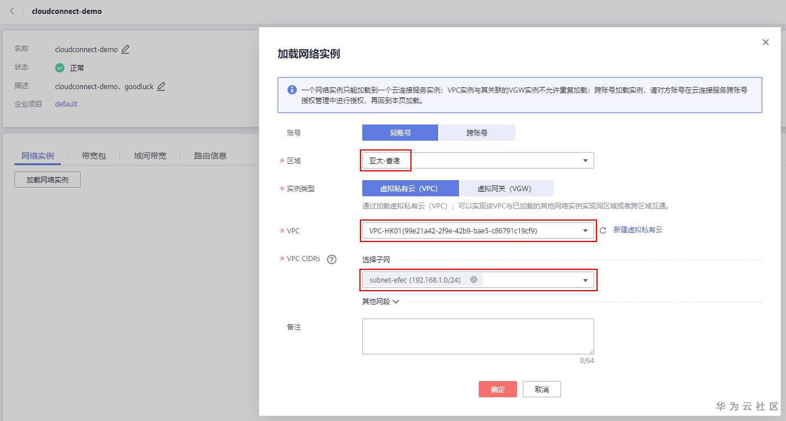Click the 备注 remarks text area
Image resolution: width=786 pixels, height=421 pixels.
478,336
